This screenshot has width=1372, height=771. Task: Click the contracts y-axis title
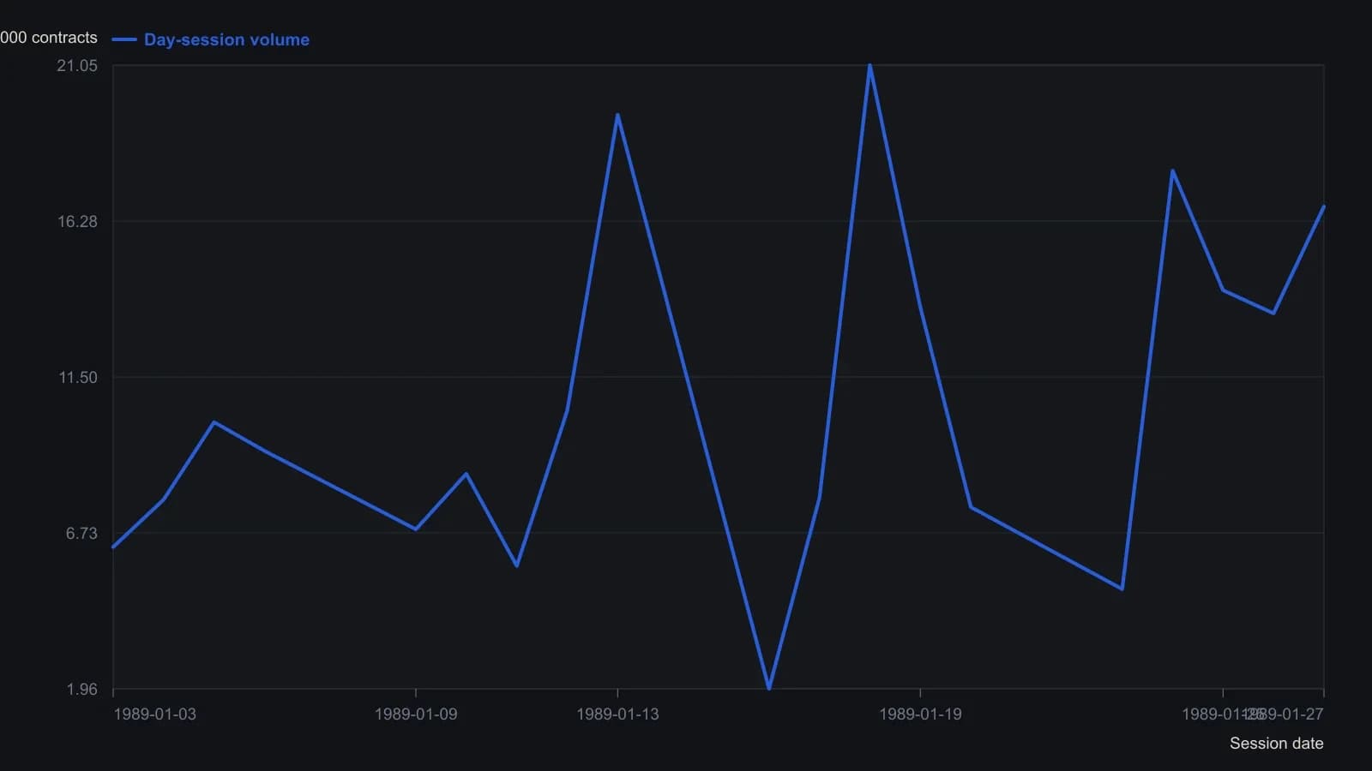tap(49, 38)
